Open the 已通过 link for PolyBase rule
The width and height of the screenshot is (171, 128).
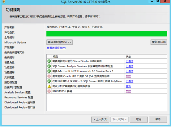click(x=130, y=81)
